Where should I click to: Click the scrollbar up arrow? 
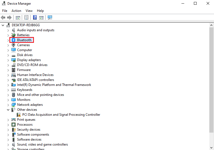coord(212,25)
